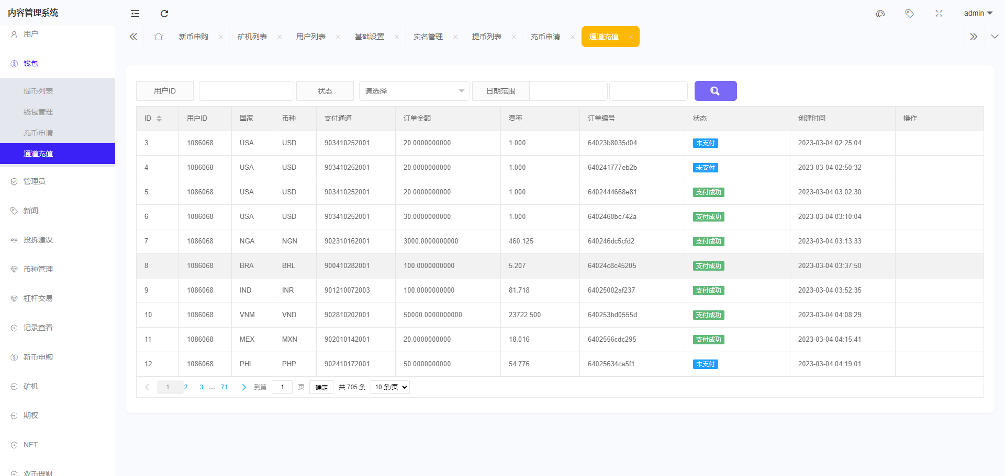
Task: Open the 币种管理 sidebar module
Action: tap(37, 269)
